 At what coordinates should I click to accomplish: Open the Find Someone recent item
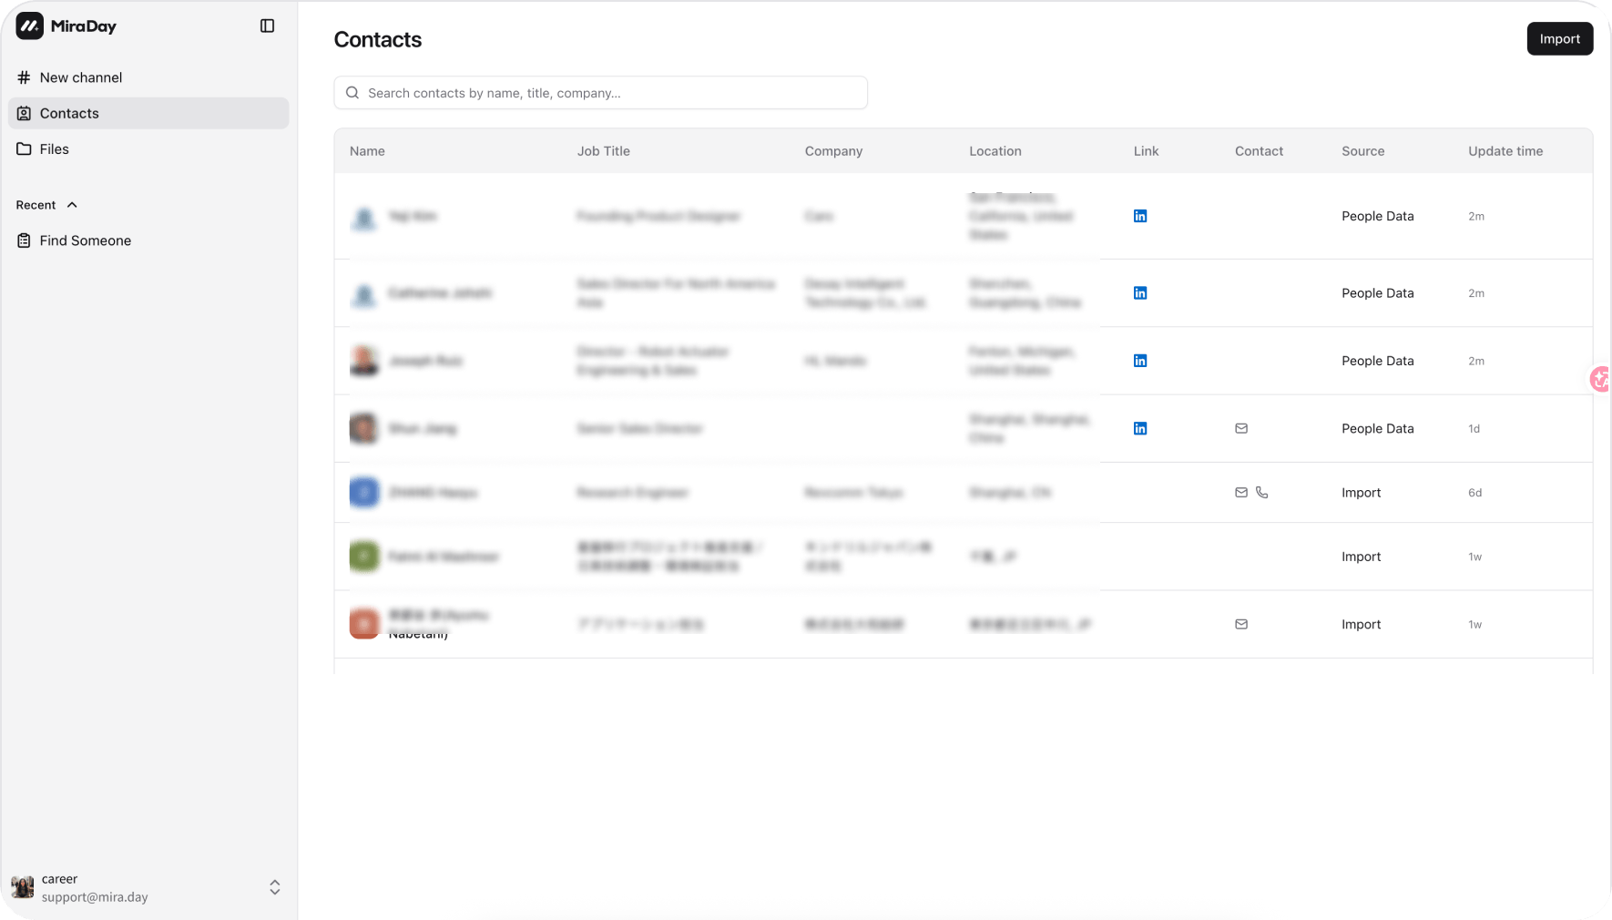click(148, 240)
